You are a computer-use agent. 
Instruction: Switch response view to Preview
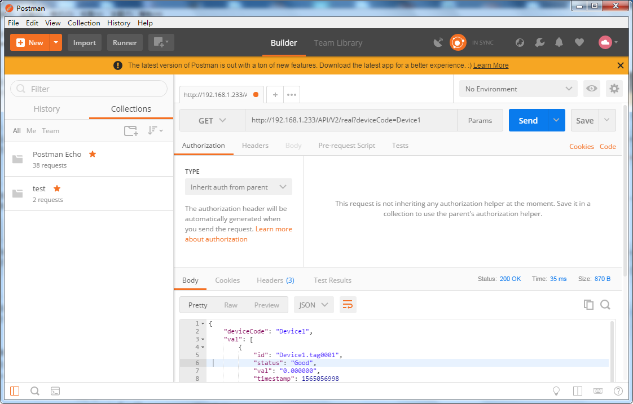click(x=266, y=305)
